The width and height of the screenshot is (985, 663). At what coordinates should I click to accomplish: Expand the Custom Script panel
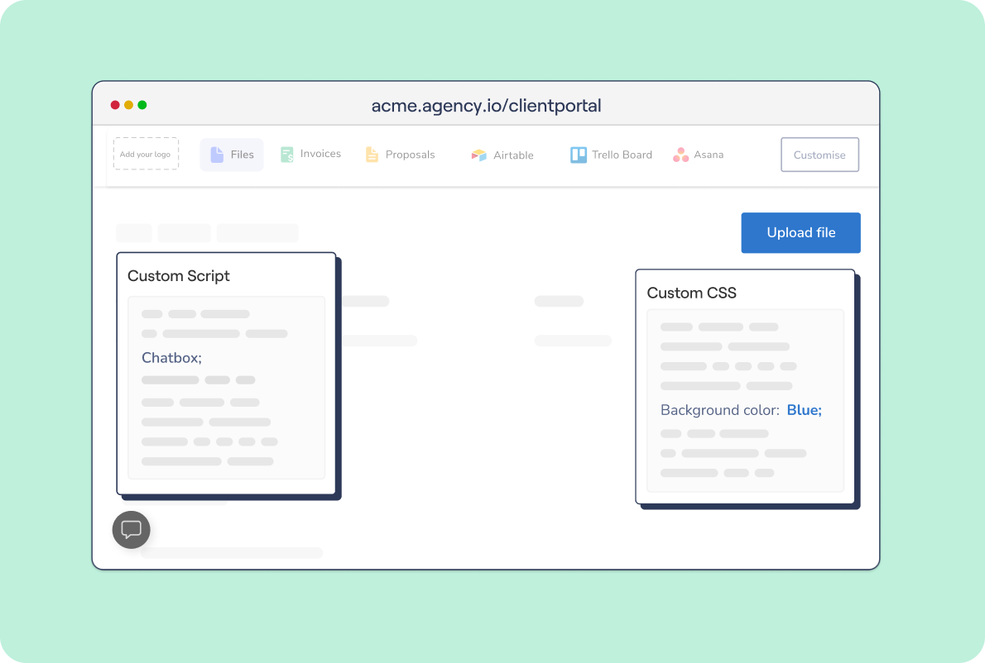point(179,275)
